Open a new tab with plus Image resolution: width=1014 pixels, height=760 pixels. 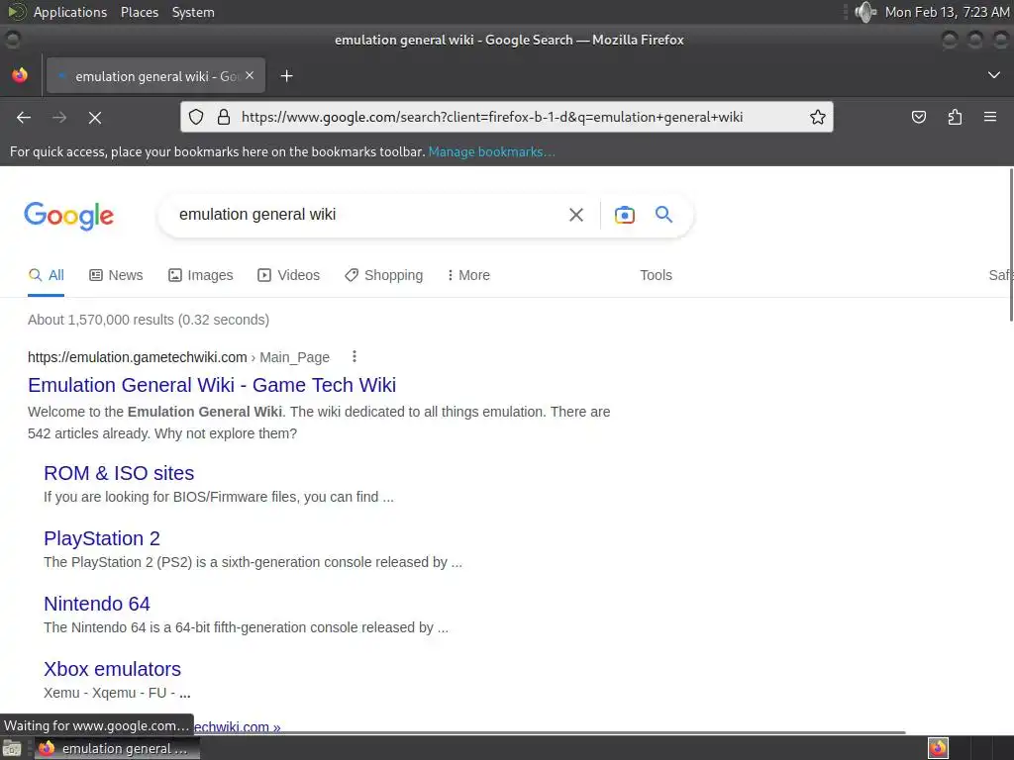click(286, 76)
